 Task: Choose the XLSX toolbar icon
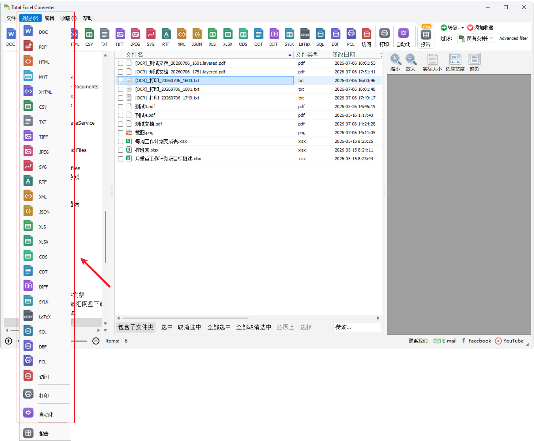point(228,37)
